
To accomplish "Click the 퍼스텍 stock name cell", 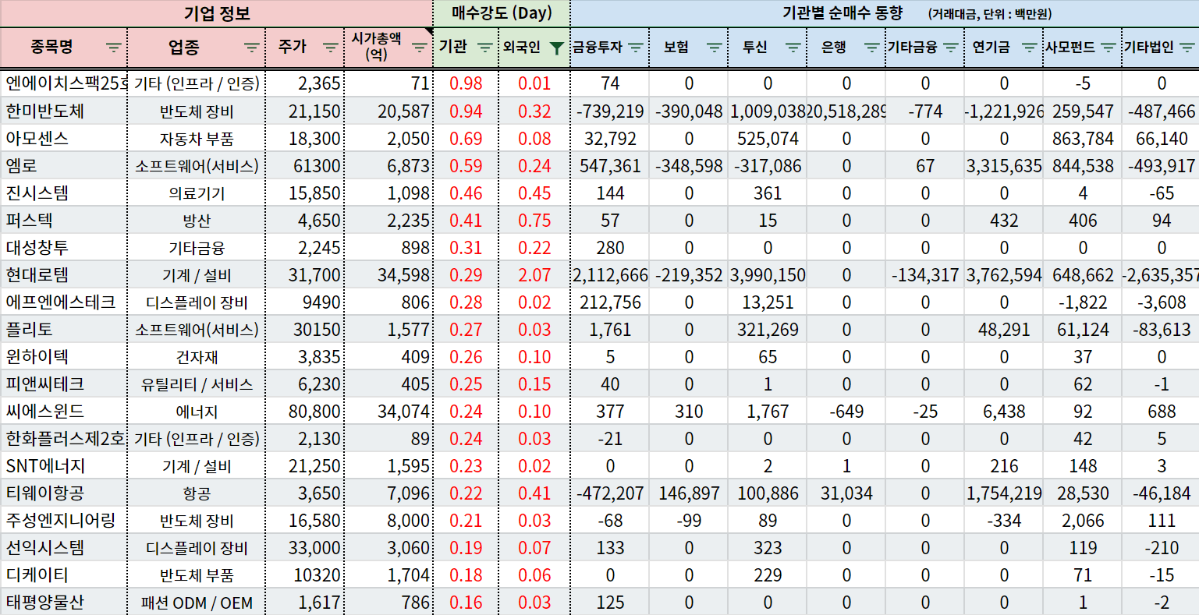I will point(64,220).
